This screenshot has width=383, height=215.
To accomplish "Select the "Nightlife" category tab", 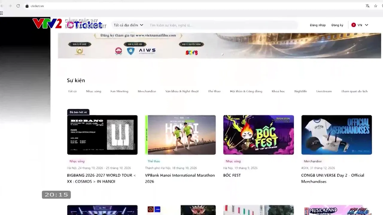I will (300, 91).
